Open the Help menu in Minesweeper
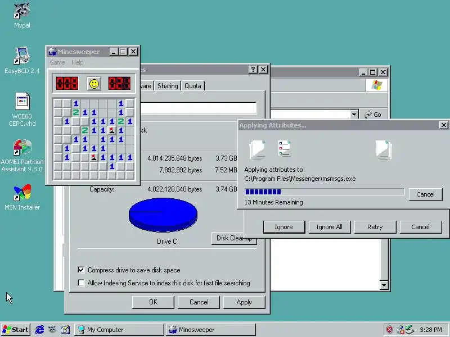This screenshot has height=337, width=450. pyautogui.click(x=77, y=62)
